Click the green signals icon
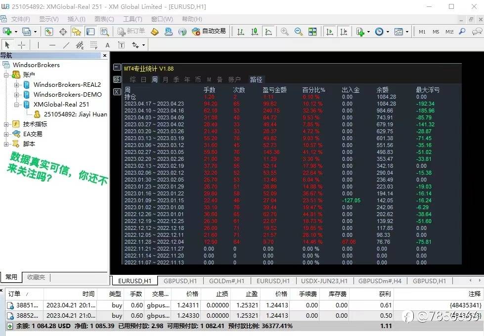The height and width of the screenshot is (336, 484). (x=182, y=32)
